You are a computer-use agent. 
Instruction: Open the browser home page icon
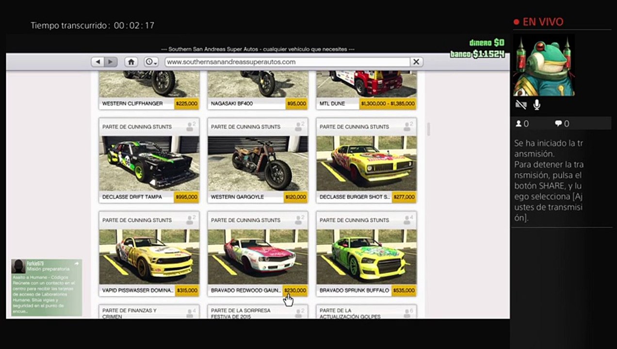click(x=130, y=62)
